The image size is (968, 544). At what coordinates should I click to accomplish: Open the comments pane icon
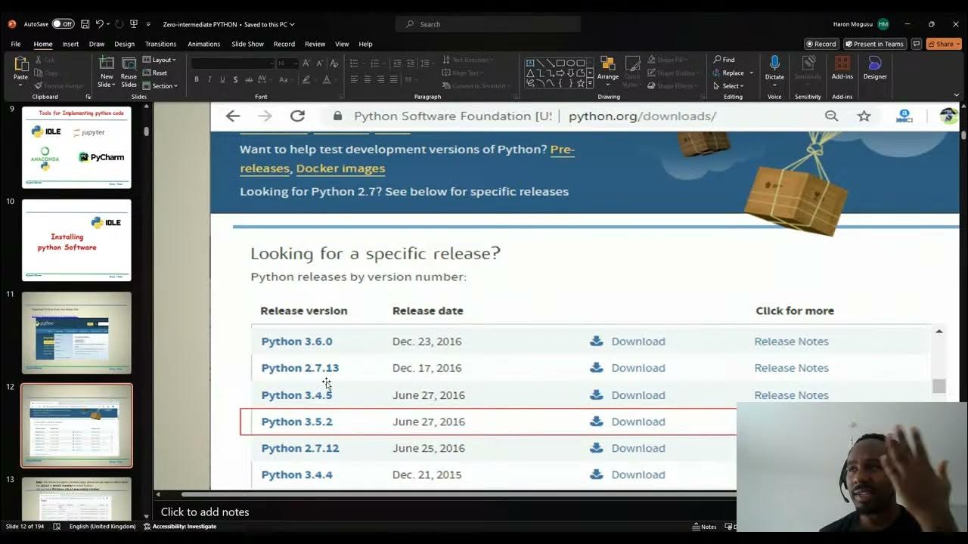(916, 44)
